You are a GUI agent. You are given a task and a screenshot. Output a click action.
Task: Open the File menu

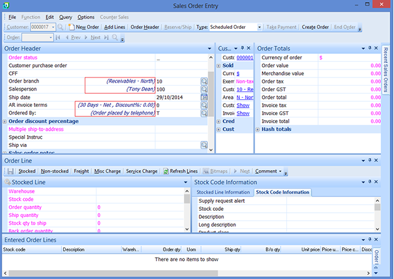(12, 17)
